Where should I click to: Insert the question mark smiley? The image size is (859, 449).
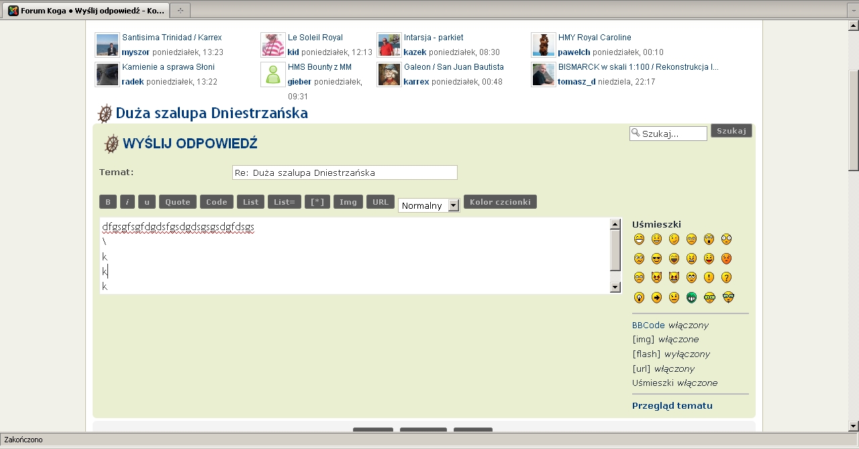[727, 277]
